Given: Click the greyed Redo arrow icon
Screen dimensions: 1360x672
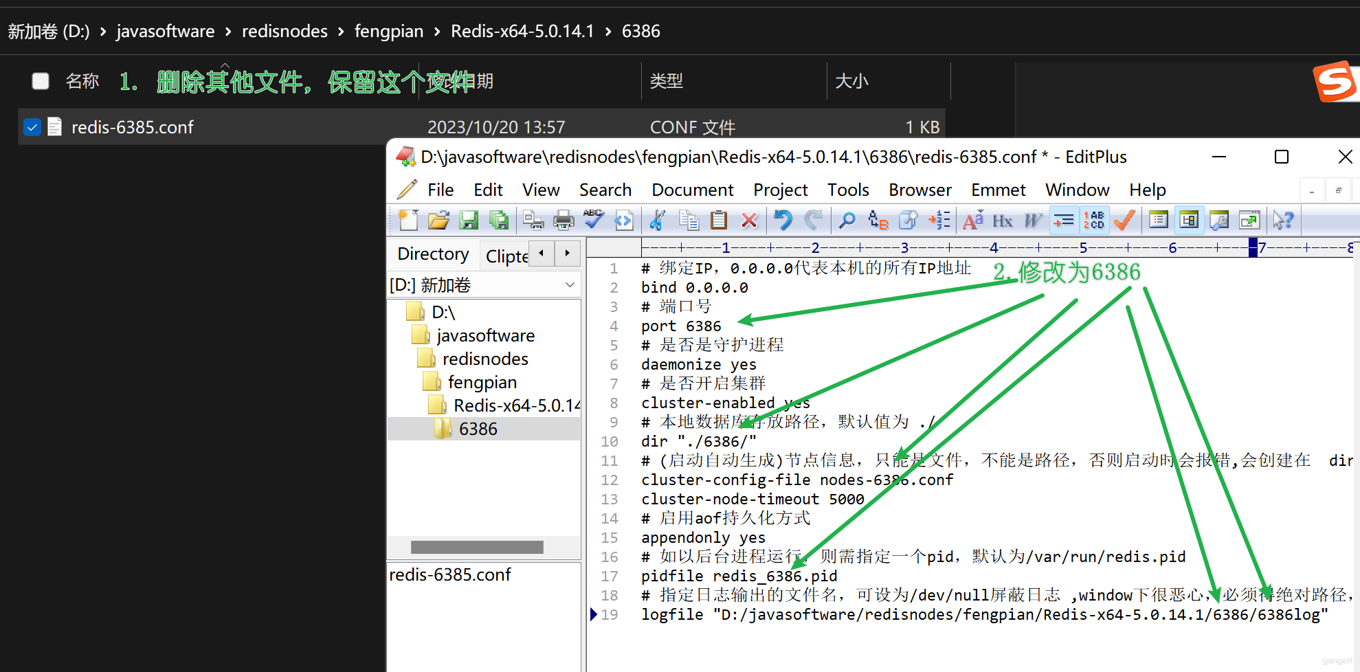Looking at the screenshot, I should coord(814,220).
